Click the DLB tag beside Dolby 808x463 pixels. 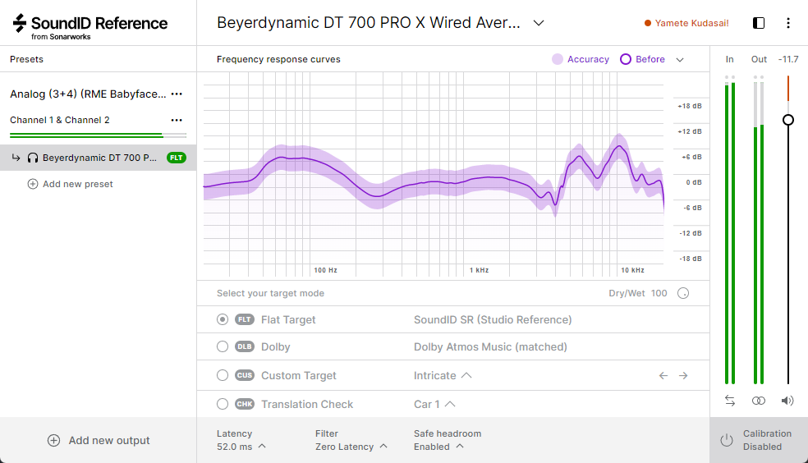[245, 346]
